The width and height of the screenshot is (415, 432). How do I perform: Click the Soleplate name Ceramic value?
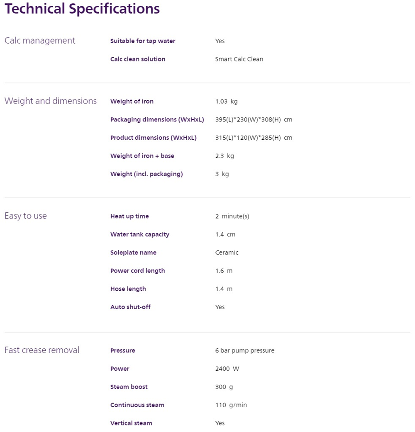pos(227,252)
